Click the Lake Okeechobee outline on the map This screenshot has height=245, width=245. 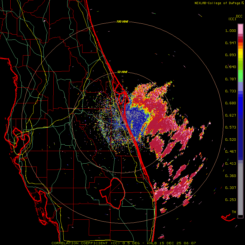[x=112, y=193]
